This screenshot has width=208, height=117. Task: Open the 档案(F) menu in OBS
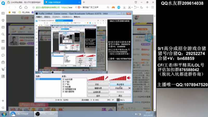pyautogui.click(x=39, y=17)
